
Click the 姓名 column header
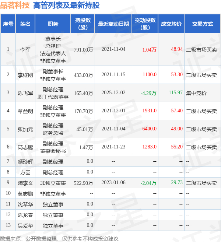[x=25, y=24]
